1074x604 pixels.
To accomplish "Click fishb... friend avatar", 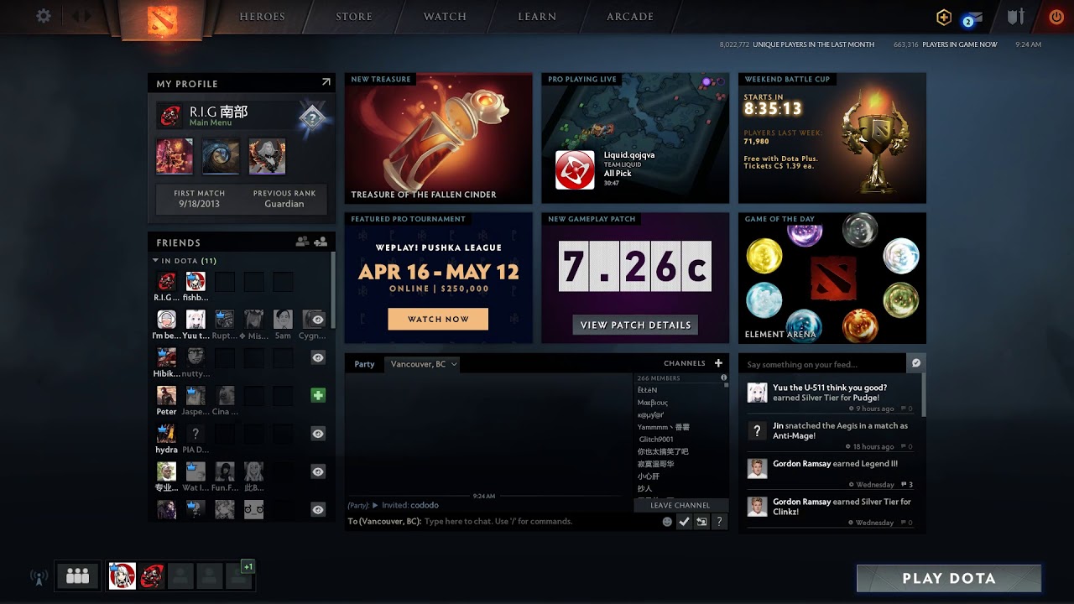I will click(x=196, y=281).
